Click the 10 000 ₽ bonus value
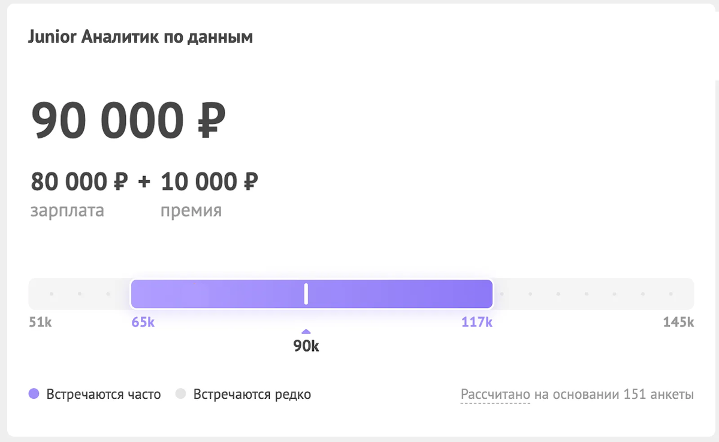This screenshot has height=442, width=719. (x=209, y=181)
